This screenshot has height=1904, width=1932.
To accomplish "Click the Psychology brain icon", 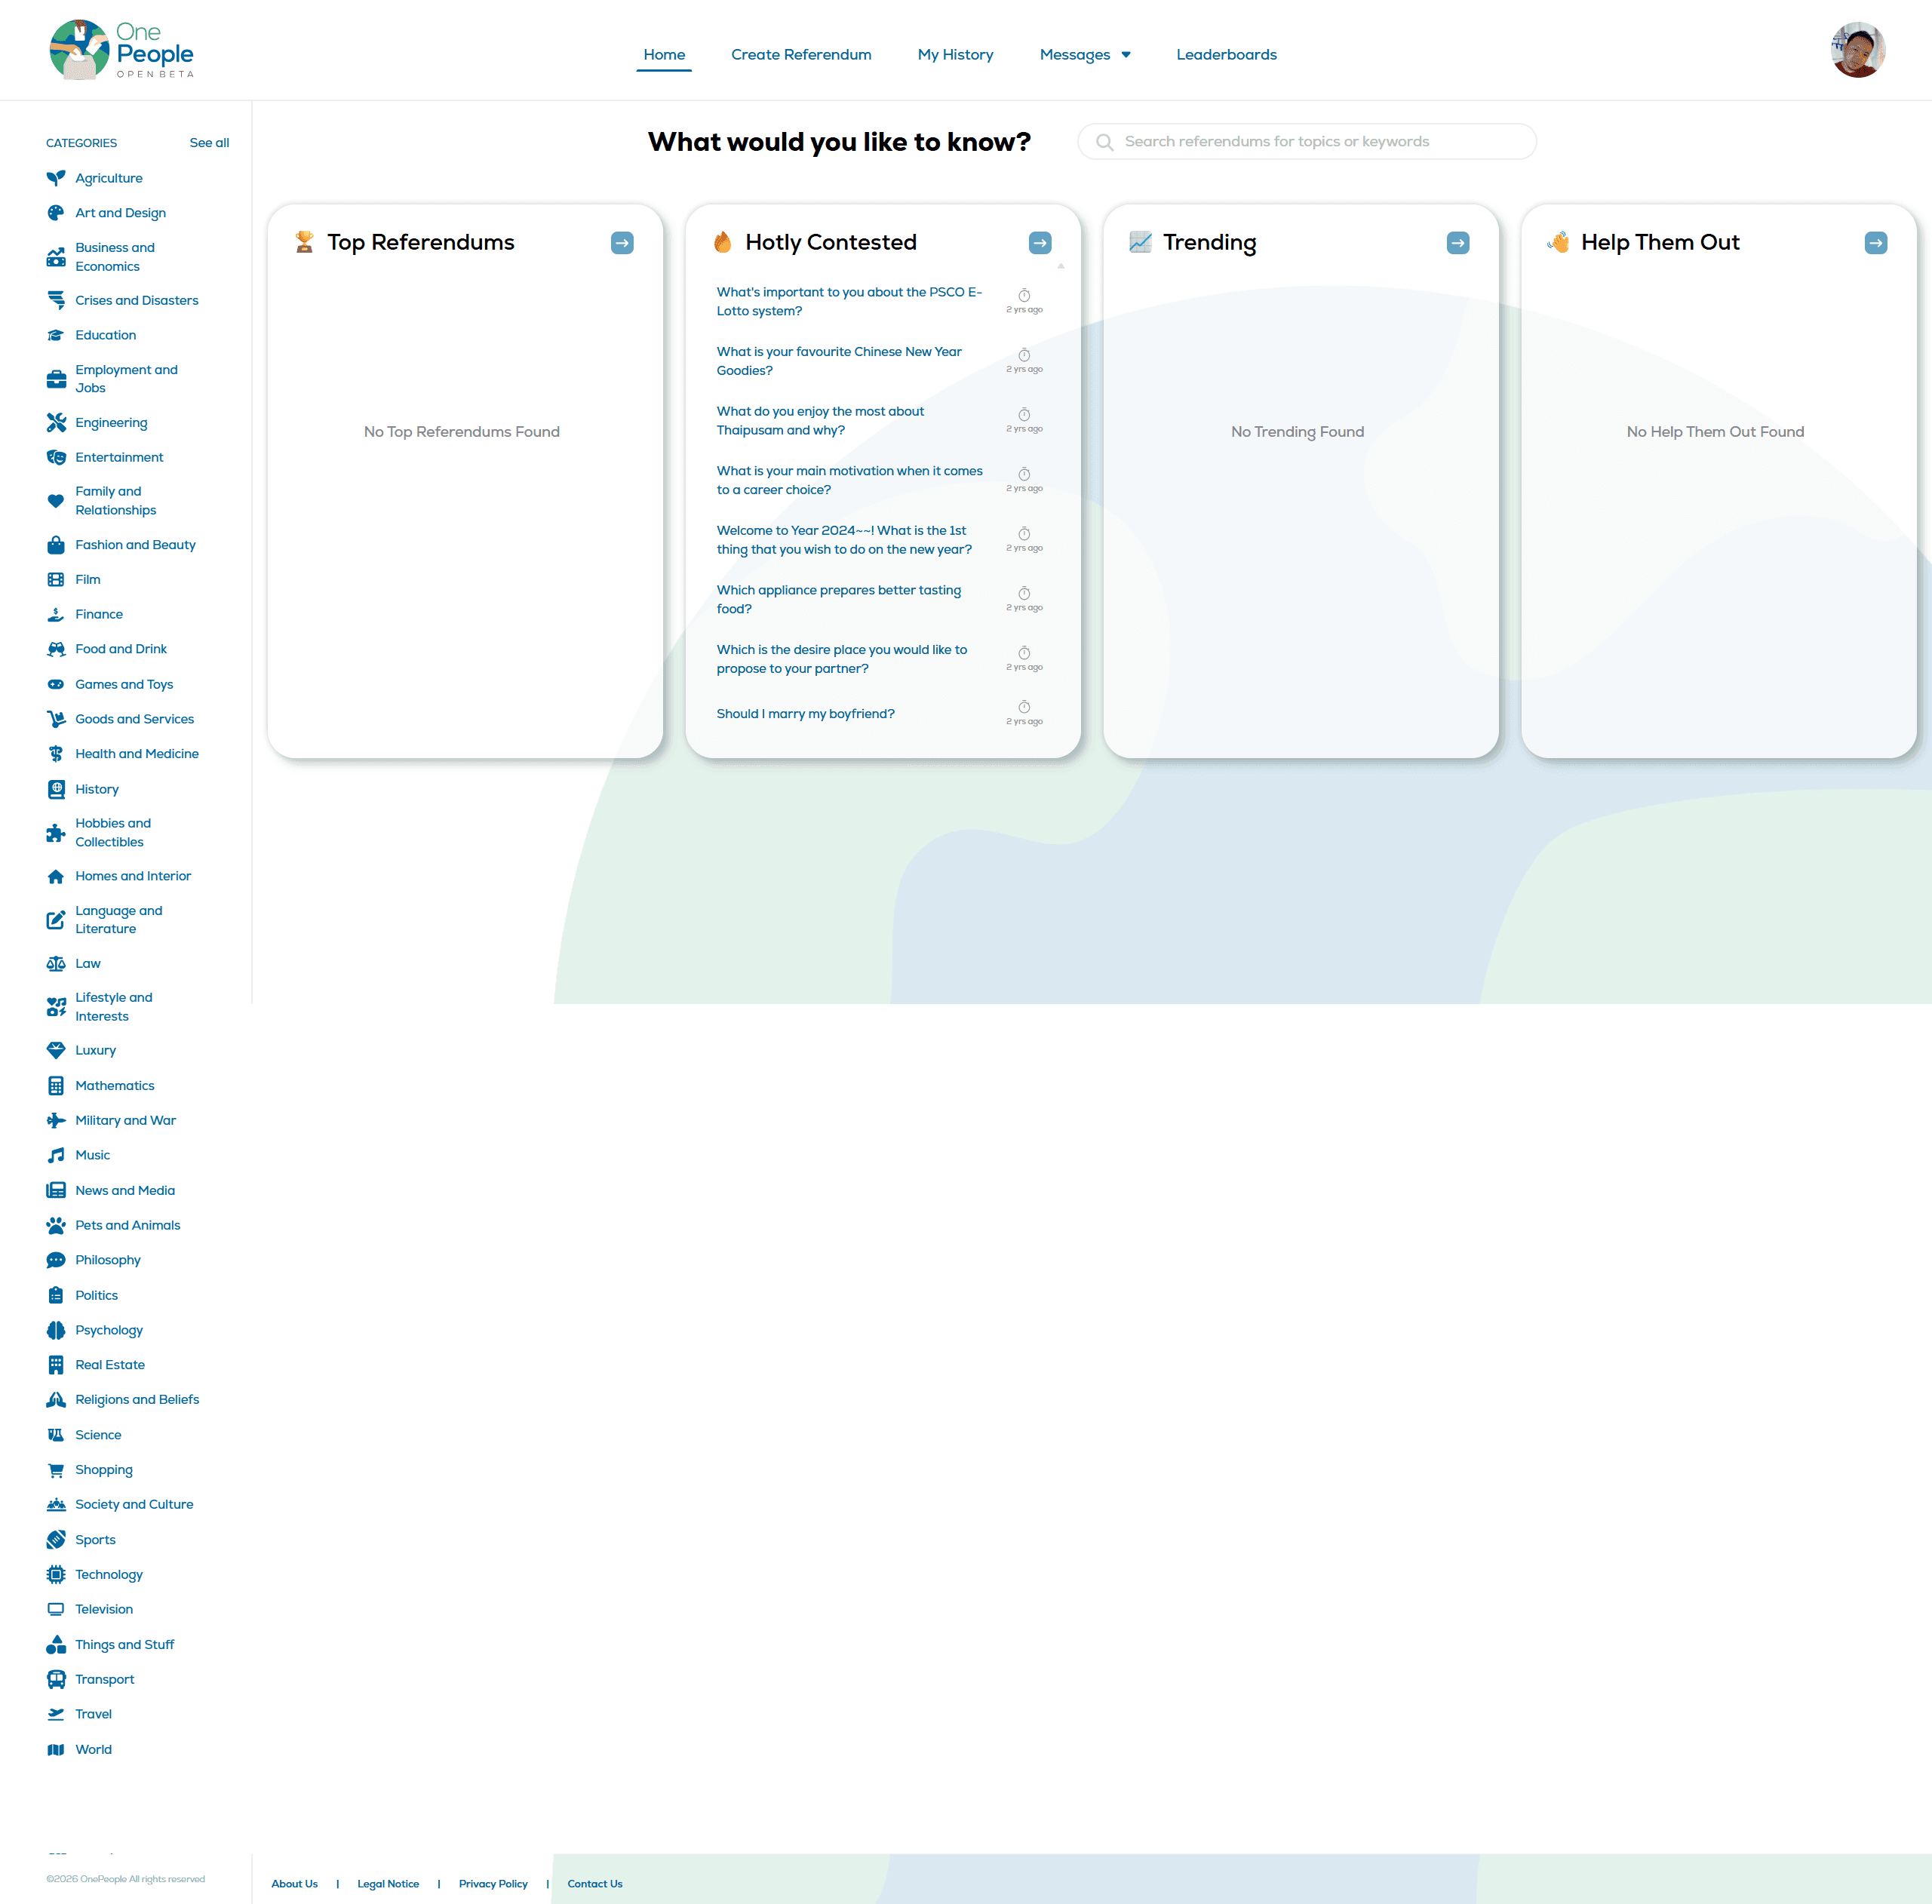I will 56,1330.
